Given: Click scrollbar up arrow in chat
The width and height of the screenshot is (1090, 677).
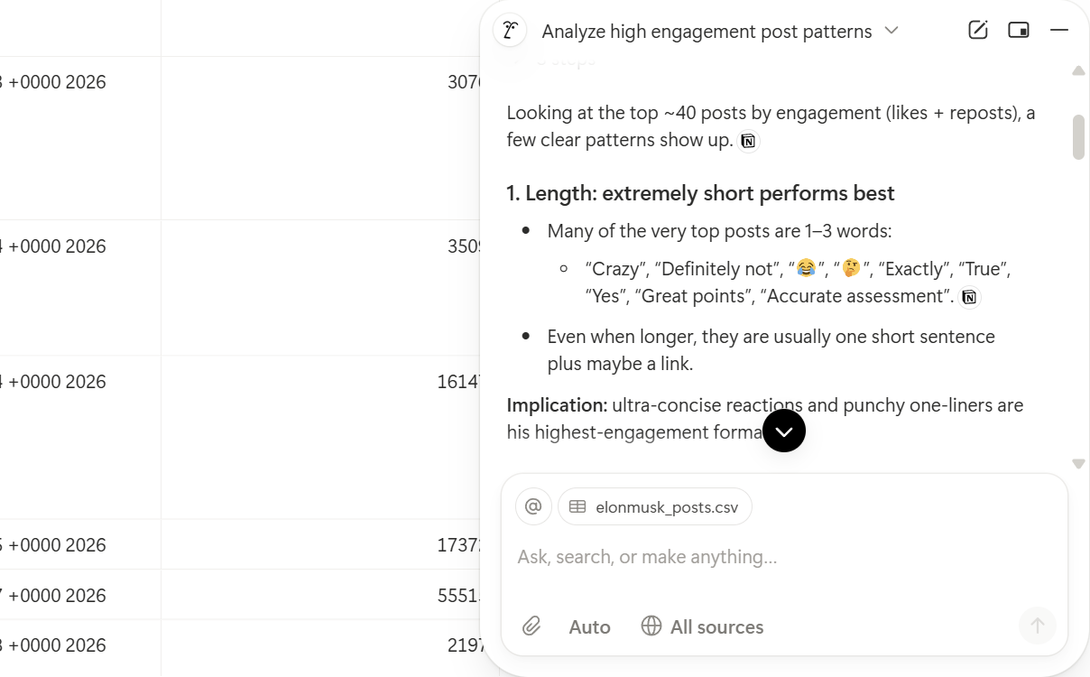Looking at the screenshot, I should coord(1078,70).
